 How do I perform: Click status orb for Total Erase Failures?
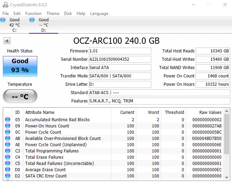tap(8, 157)
